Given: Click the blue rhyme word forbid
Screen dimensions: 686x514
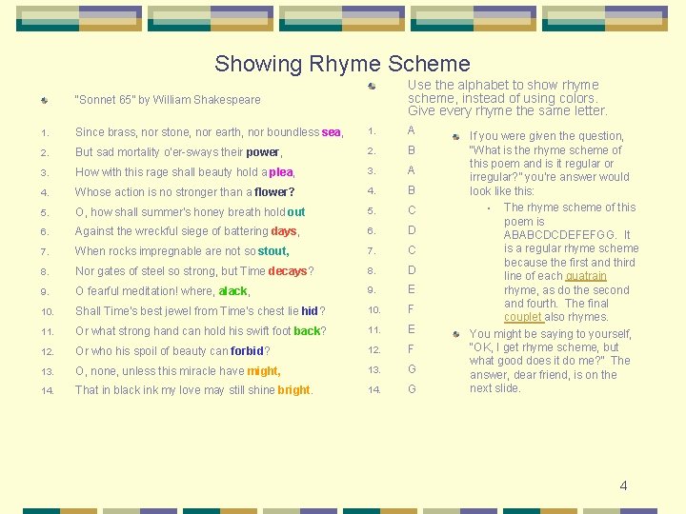Looking at the screenshot, I should [247, 351].
